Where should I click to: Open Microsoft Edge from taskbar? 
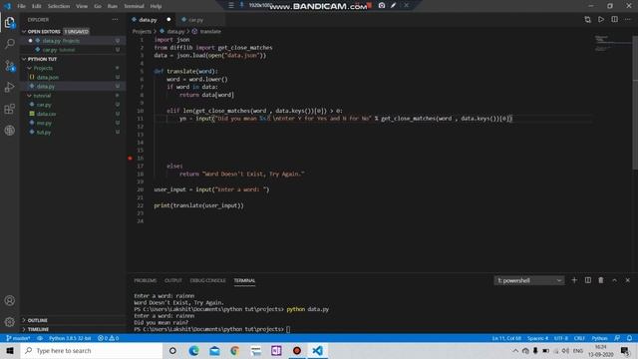coord(193,350)
